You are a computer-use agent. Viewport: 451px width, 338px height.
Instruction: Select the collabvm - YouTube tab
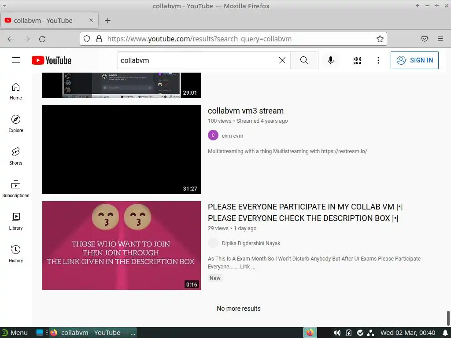[49, 20]
